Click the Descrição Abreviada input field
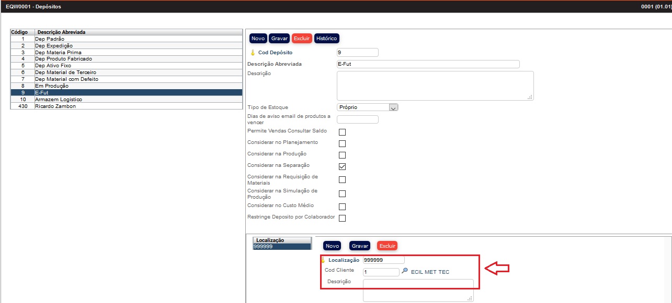 click(x=428, y=64)
